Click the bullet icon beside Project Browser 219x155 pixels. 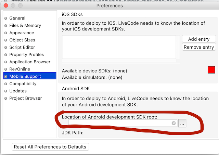tap(6, 98)
